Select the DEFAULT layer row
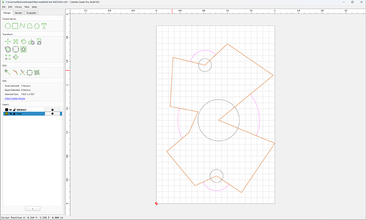The image size is (366, 220). click(x=33, y=109)
